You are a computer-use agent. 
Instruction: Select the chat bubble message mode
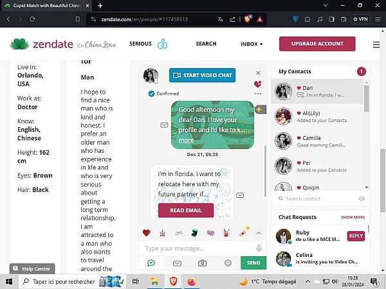(x=151, y=263)
